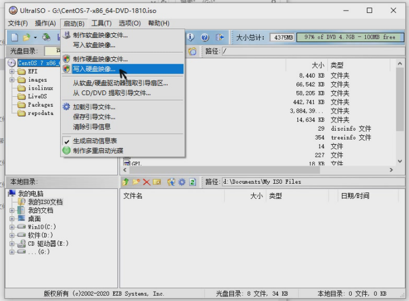Click the shield icon beside 制作硬盘映像文件
The image size is (409, 301).
[x=67, y=59]
